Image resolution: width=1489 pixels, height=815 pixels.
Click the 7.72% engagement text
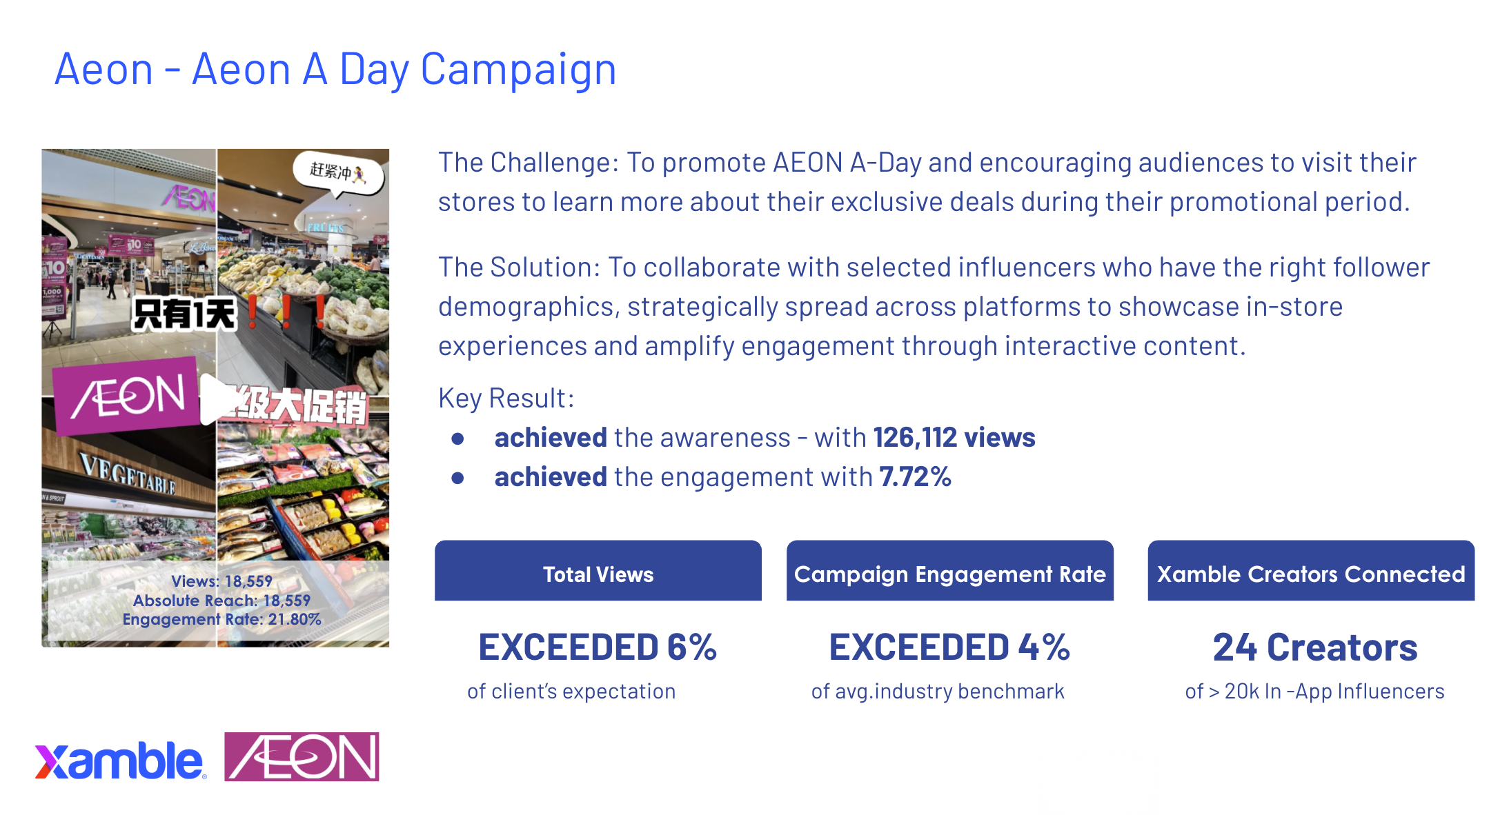pos(915,477)
